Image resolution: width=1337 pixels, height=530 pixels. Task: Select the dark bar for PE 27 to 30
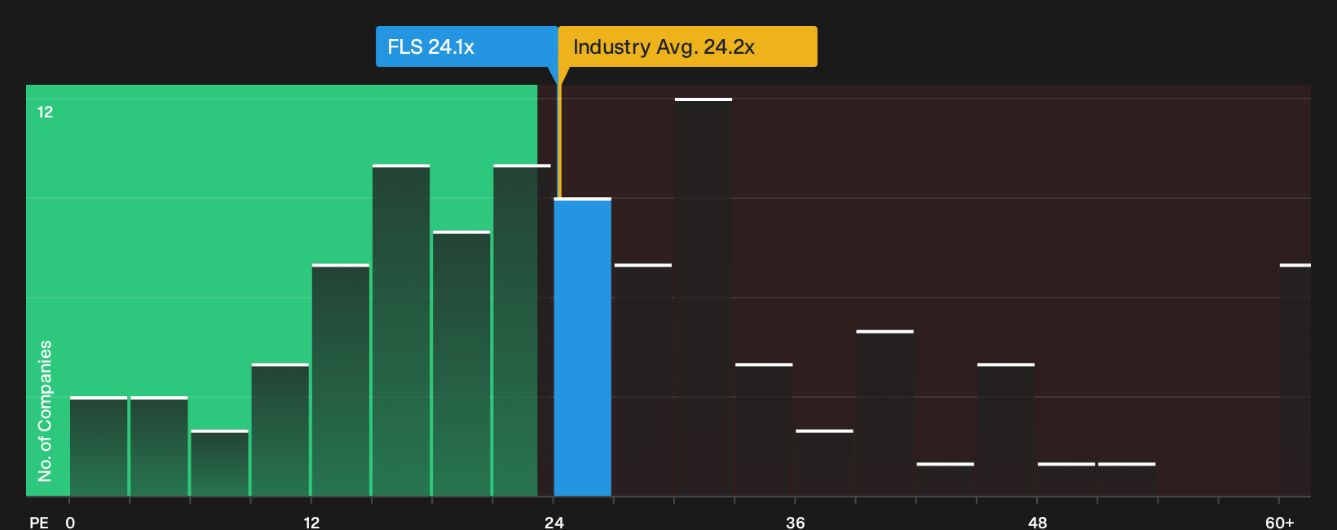[x=643, y=380]
